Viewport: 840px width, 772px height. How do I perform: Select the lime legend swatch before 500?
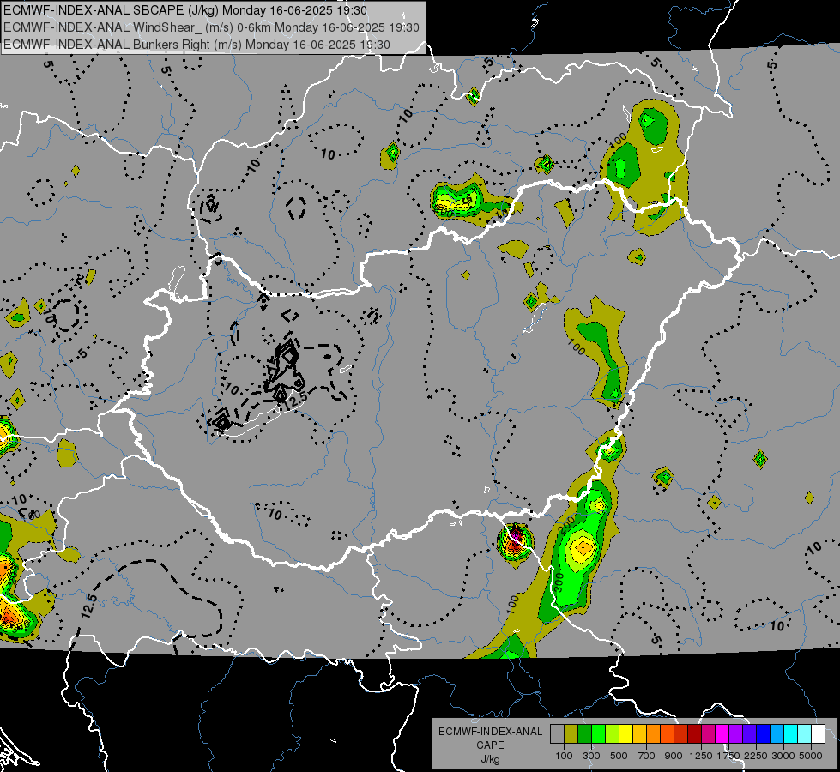point(612,734)
